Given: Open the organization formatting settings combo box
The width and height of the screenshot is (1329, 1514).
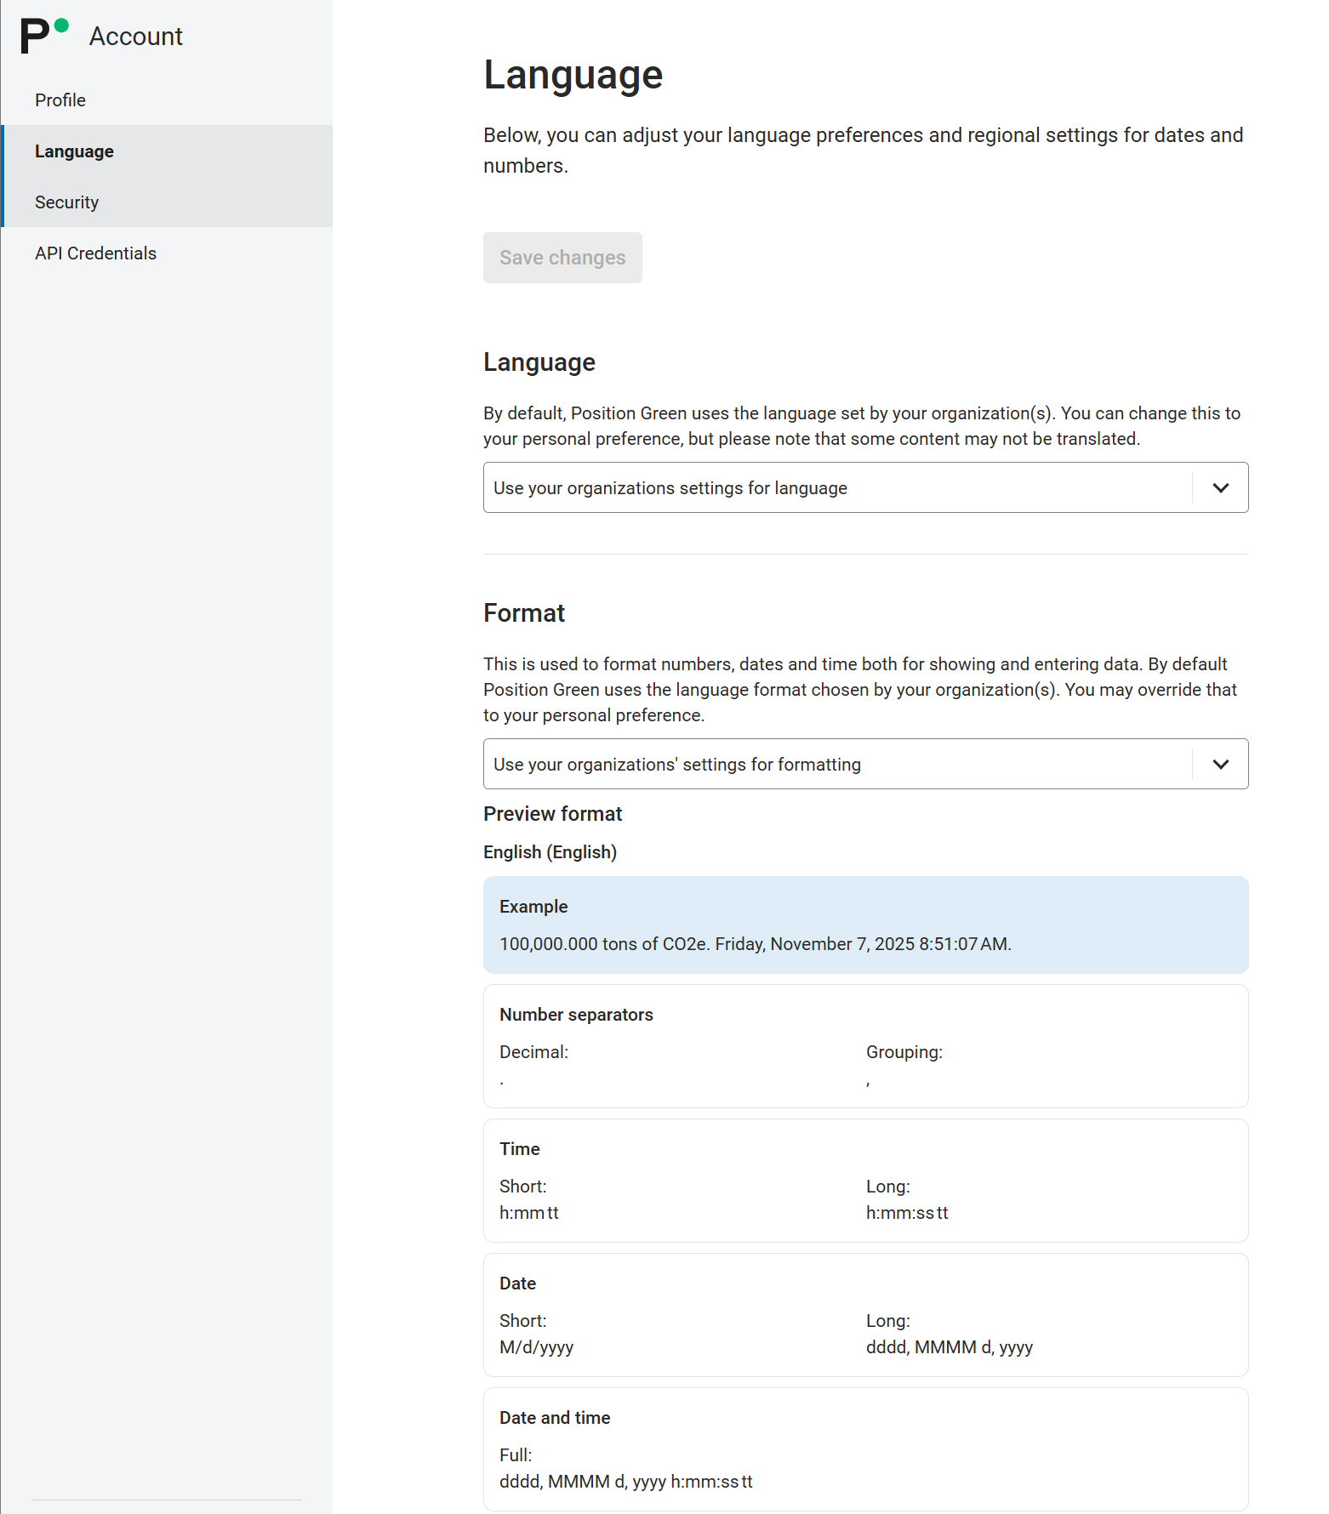Looking at the screenshot, I should point(838,765).
